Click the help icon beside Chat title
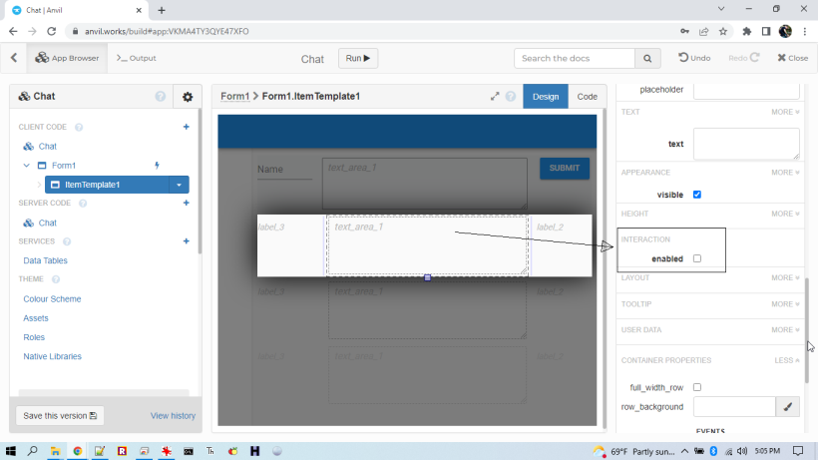Image resolution: width=818 pixels, height=460 pixels. click(161, 97)
